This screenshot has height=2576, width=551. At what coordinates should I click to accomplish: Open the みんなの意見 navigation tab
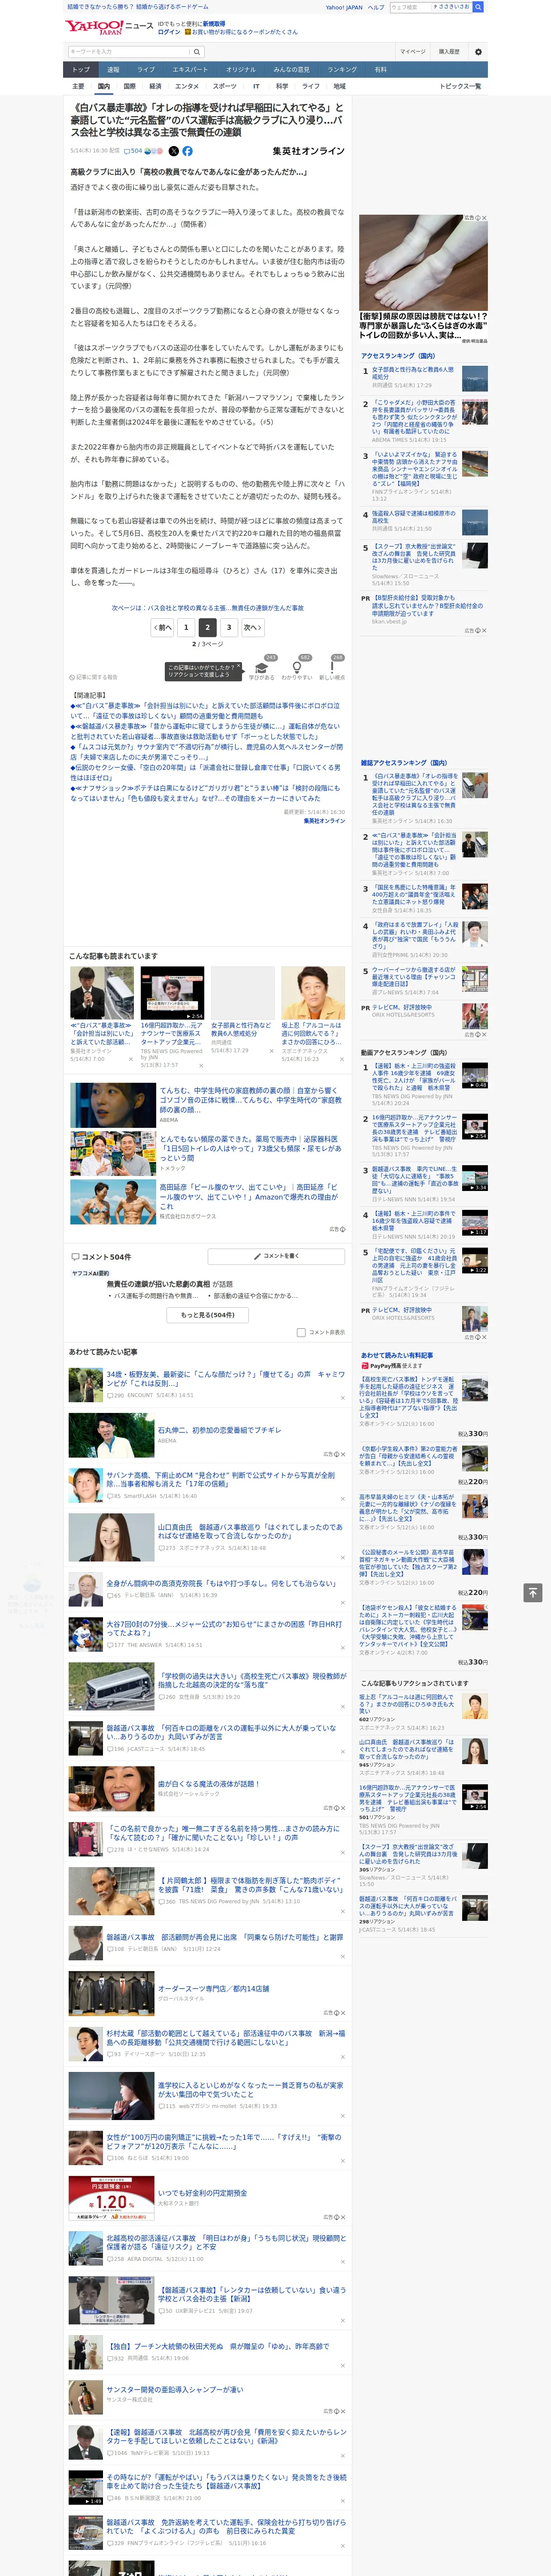point(292,70)
